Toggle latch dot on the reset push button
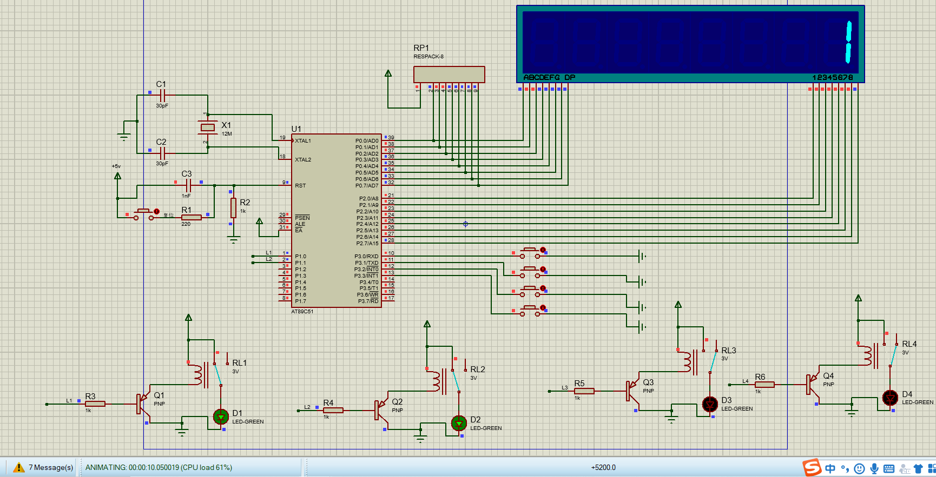936x477 pixels. click(x=157, y=211)
